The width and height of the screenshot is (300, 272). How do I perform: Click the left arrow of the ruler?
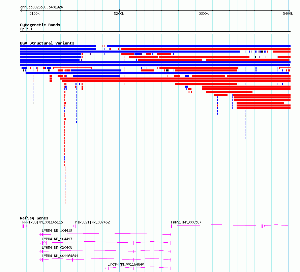coord(21,11)
